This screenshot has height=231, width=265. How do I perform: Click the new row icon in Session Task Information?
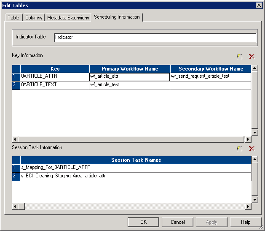[240, 149]
